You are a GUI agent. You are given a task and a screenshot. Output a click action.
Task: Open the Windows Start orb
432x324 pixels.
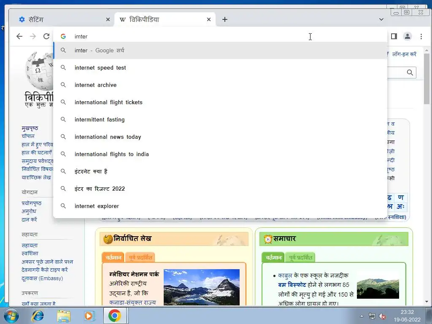pos(11,316)
